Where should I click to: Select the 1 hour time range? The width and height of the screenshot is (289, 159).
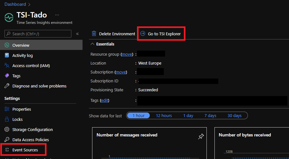pos(138,115)
